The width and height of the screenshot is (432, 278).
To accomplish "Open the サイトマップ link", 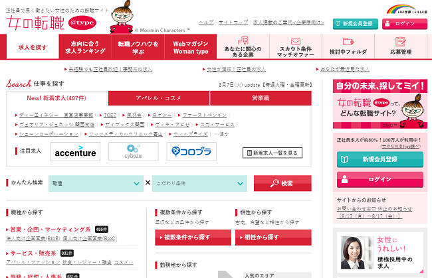I will point(233,23).
